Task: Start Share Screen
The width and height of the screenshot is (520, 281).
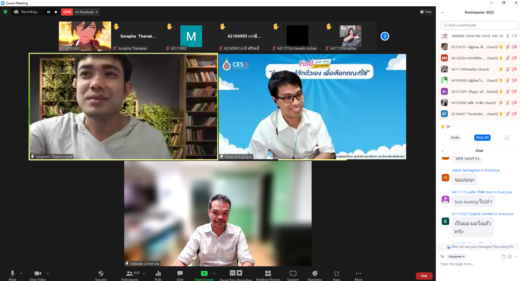Action: [204, 275]
